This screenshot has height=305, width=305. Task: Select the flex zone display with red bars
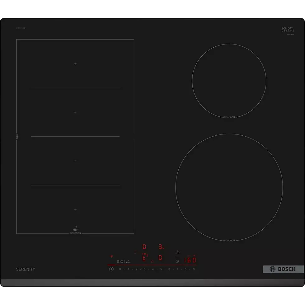click(x=144, y=257)
